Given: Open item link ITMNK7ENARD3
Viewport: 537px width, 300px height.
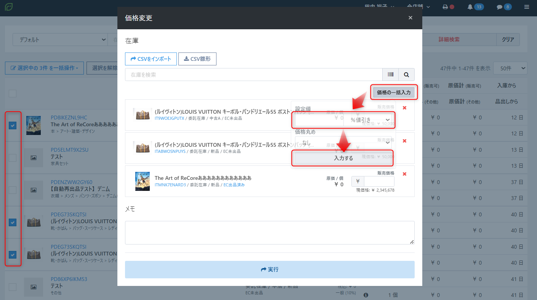Looking at the screenshot, I should [170, 185].
